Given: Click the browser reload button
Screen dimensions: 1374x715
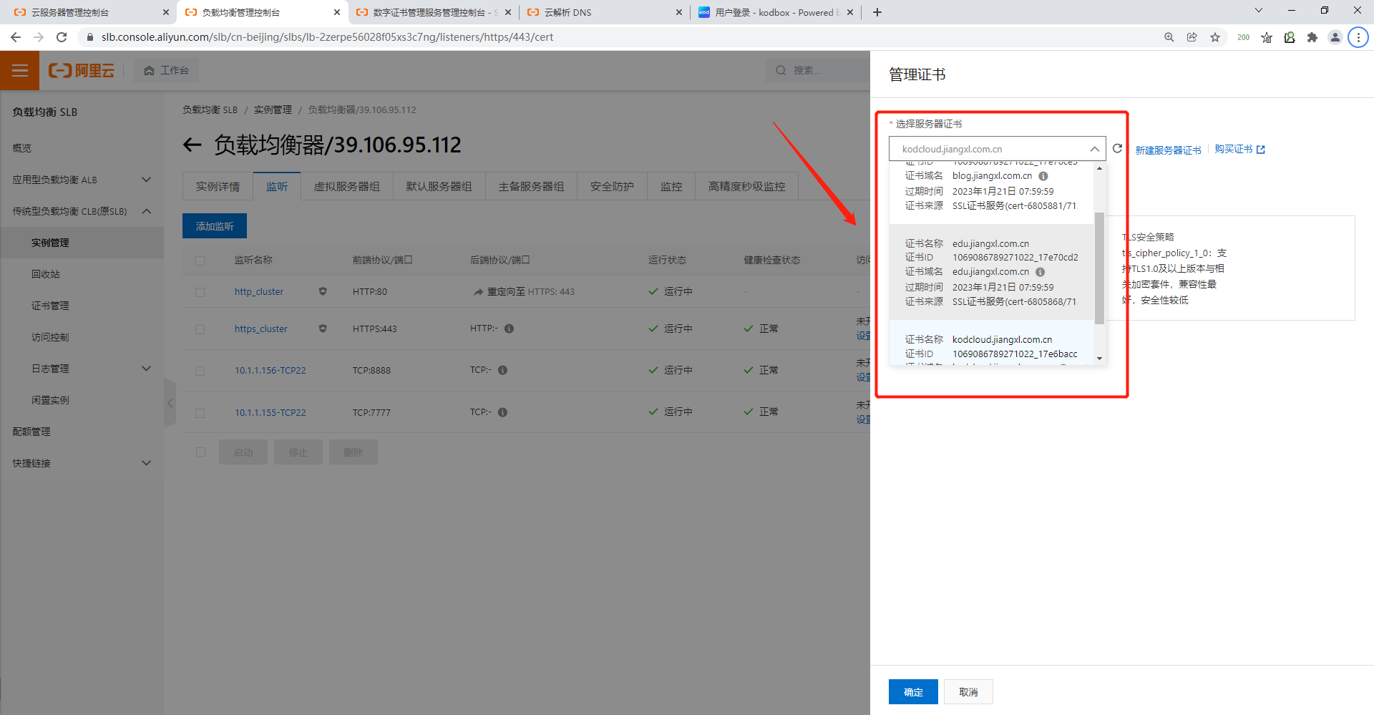Looking at the screenshot, I should 62,37.
